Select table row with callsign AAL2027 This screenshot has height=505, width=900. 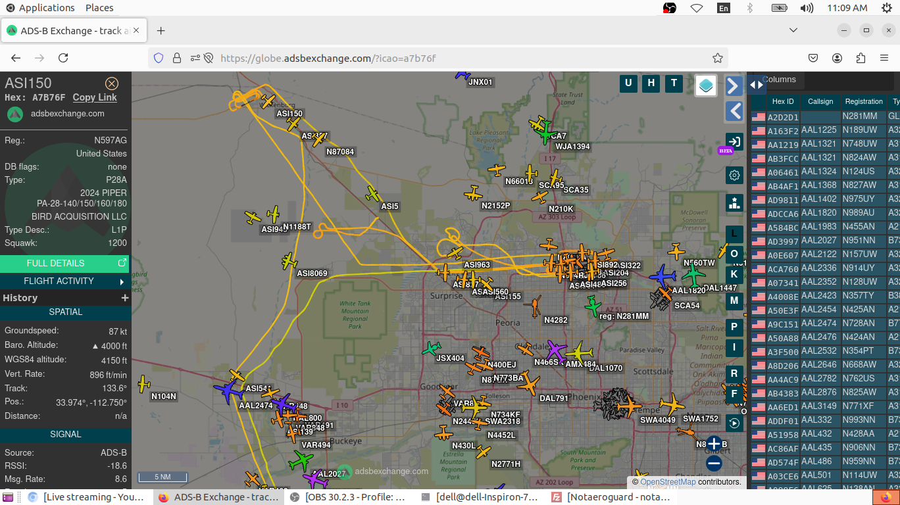pos(825,241)
